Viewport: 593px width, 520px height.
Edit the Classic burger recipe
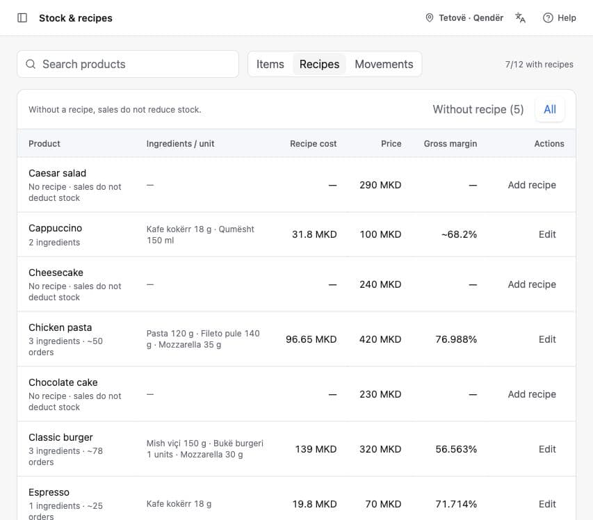(547, 449)
